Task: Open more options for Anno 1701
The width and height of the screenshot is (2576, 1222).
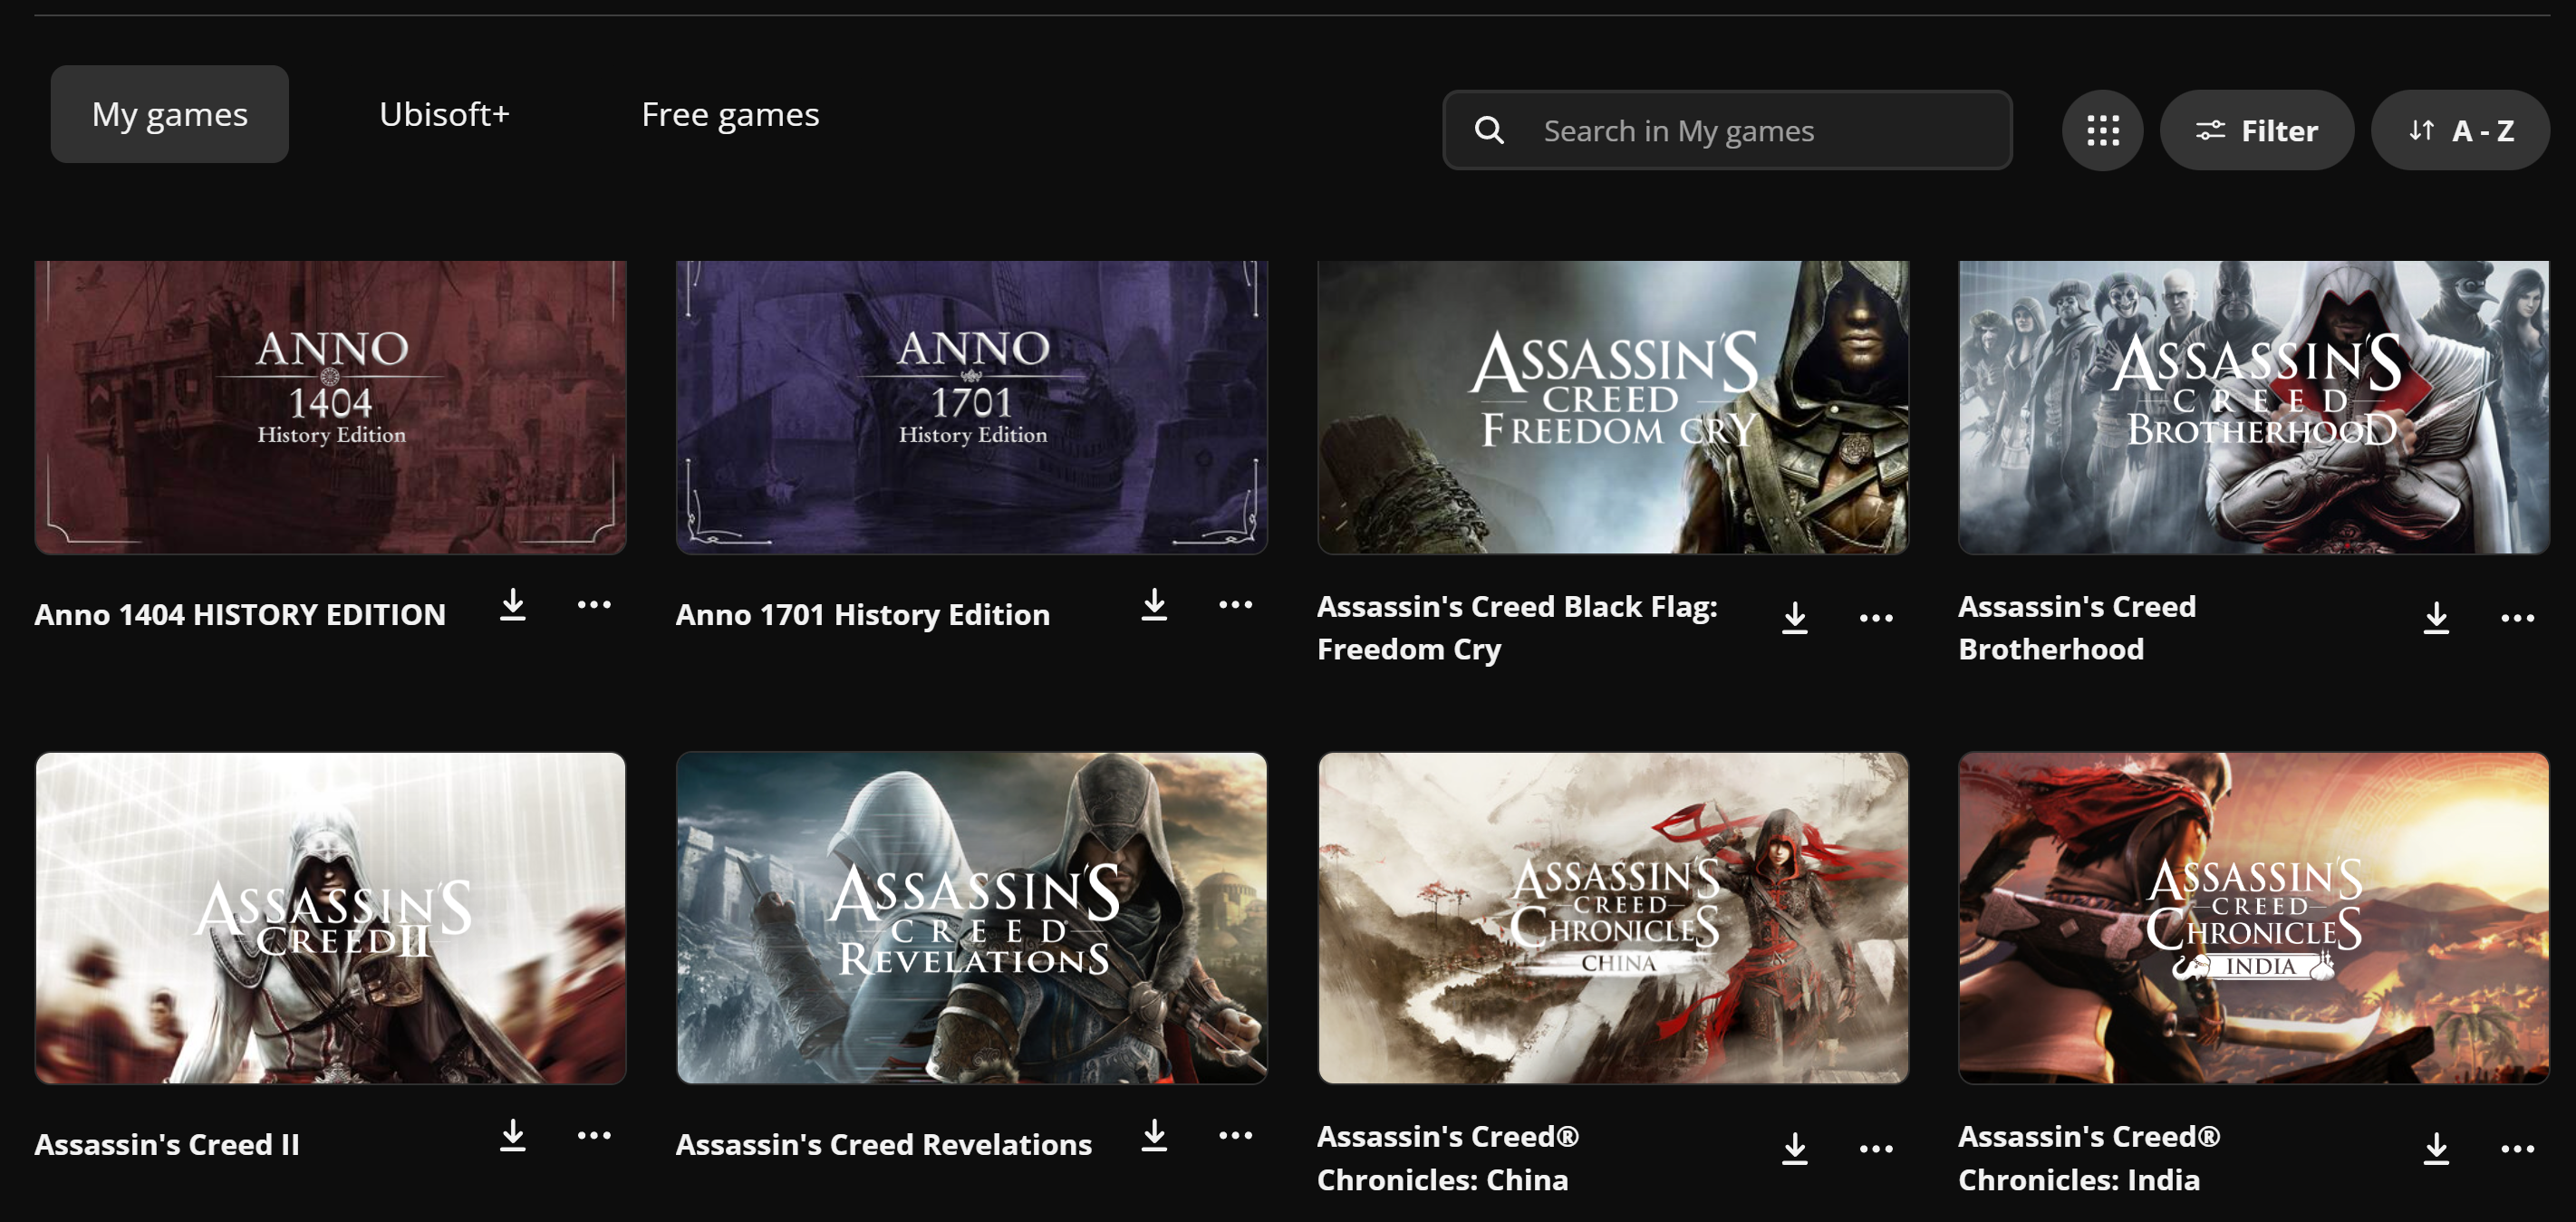Action: [1235, 605]
